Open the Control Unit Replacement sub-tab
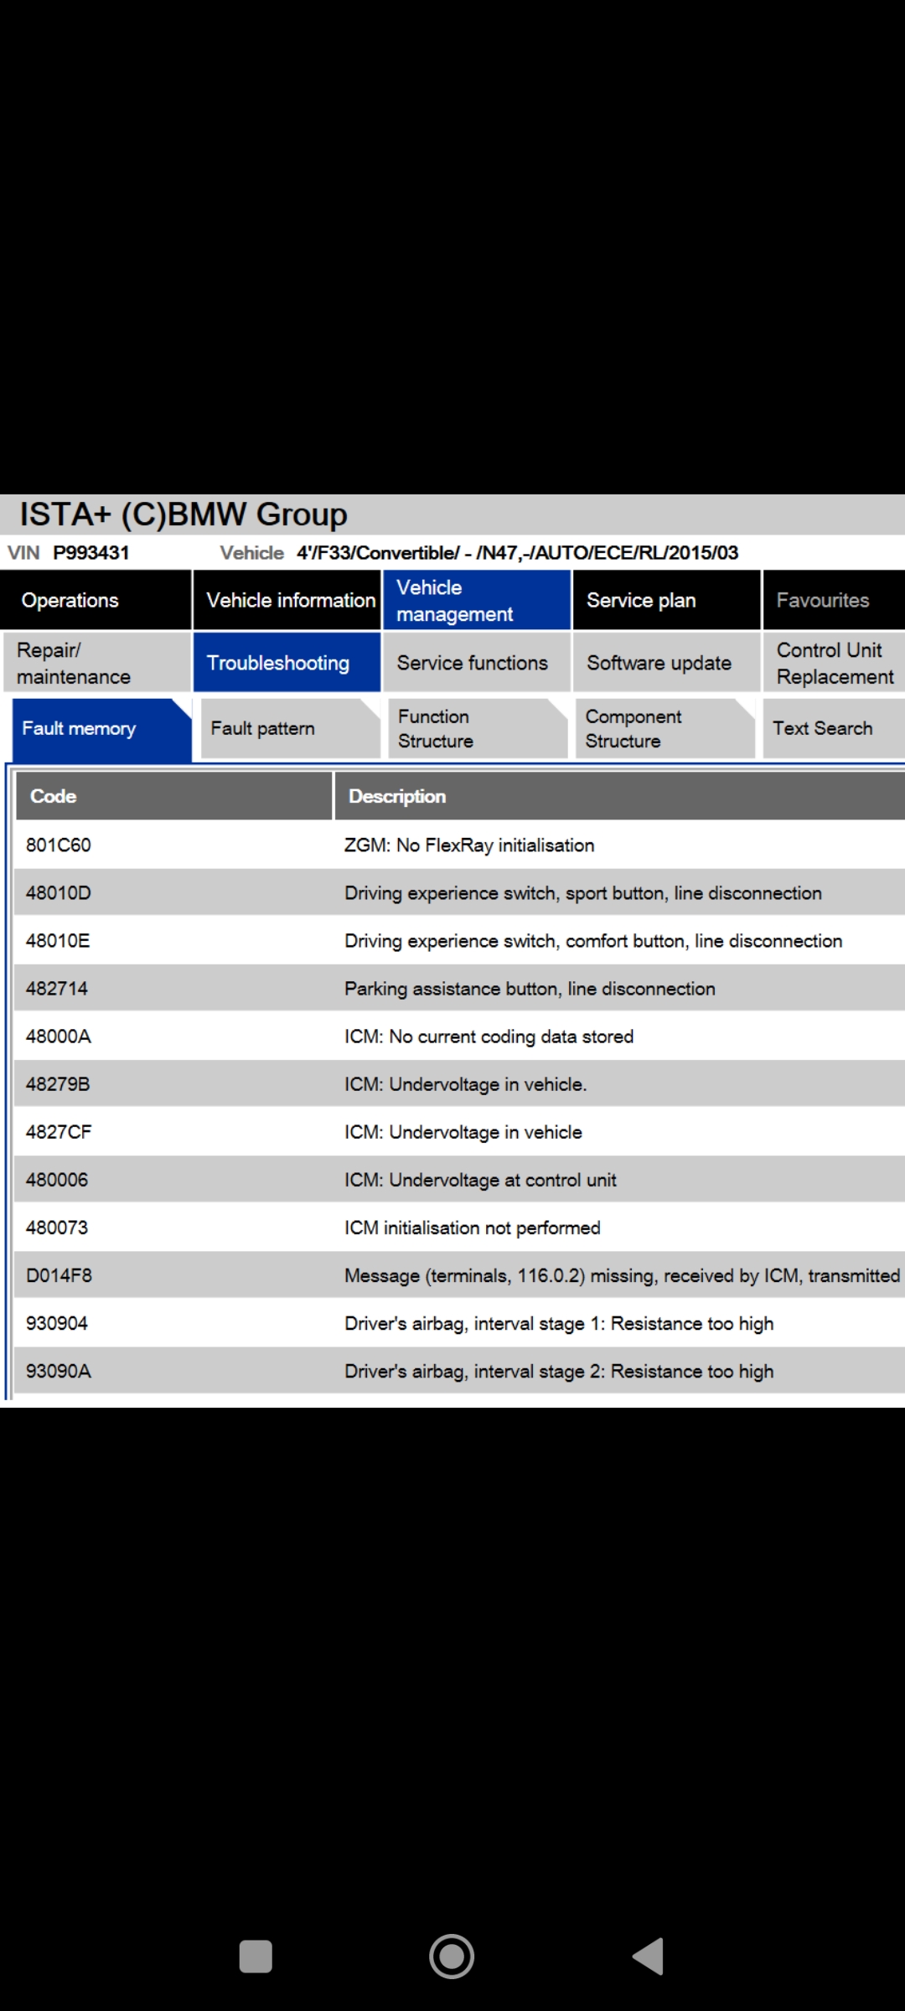This screenshot has width=905, height=2011. coord(834,663)
